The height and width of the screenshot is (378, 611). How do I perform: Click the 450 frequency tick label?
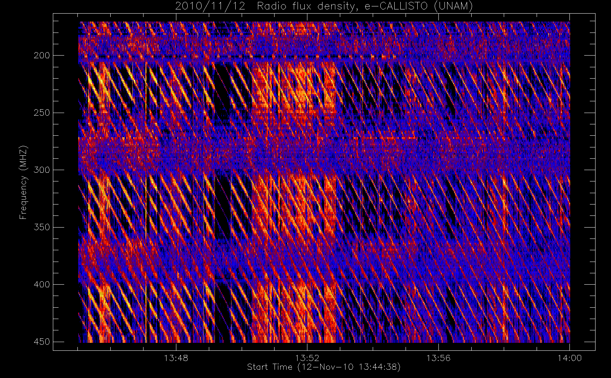coord(42,342)
